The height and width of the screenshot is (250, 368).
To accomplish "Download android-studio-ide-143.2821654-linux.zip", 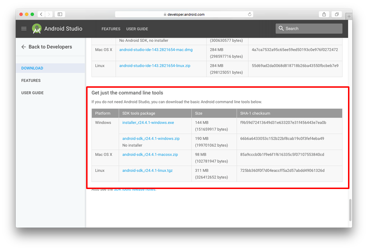I will click(x=155, y=66).
